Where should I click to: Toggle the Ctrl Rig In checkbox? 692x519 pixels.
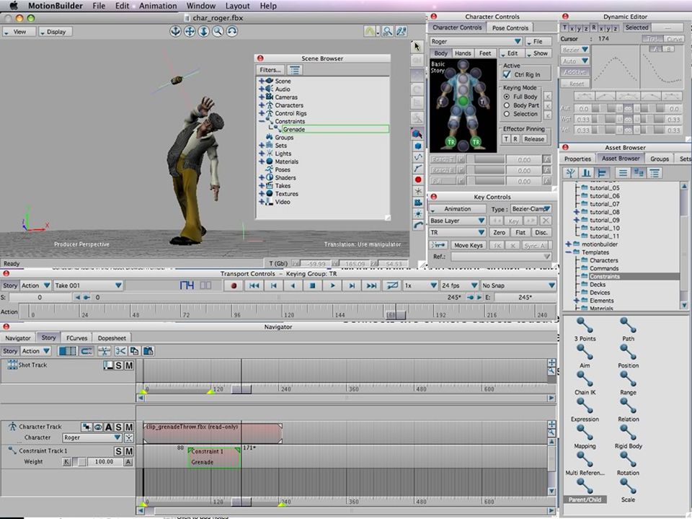pos(507,74)
